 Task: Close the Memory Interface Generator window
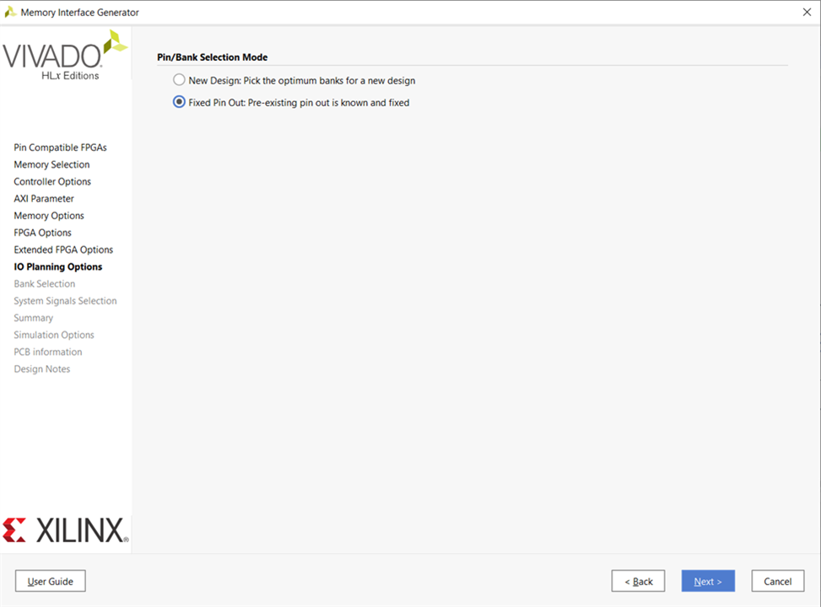click(x=807, y=12)
